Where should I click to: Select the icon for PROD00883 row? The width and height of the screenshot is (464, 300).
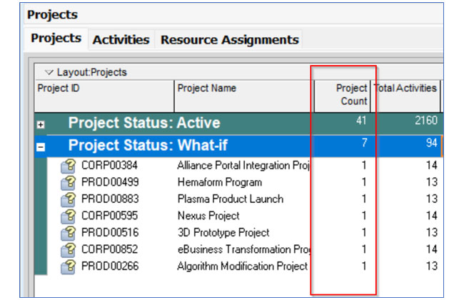click(x=69, y=199)
